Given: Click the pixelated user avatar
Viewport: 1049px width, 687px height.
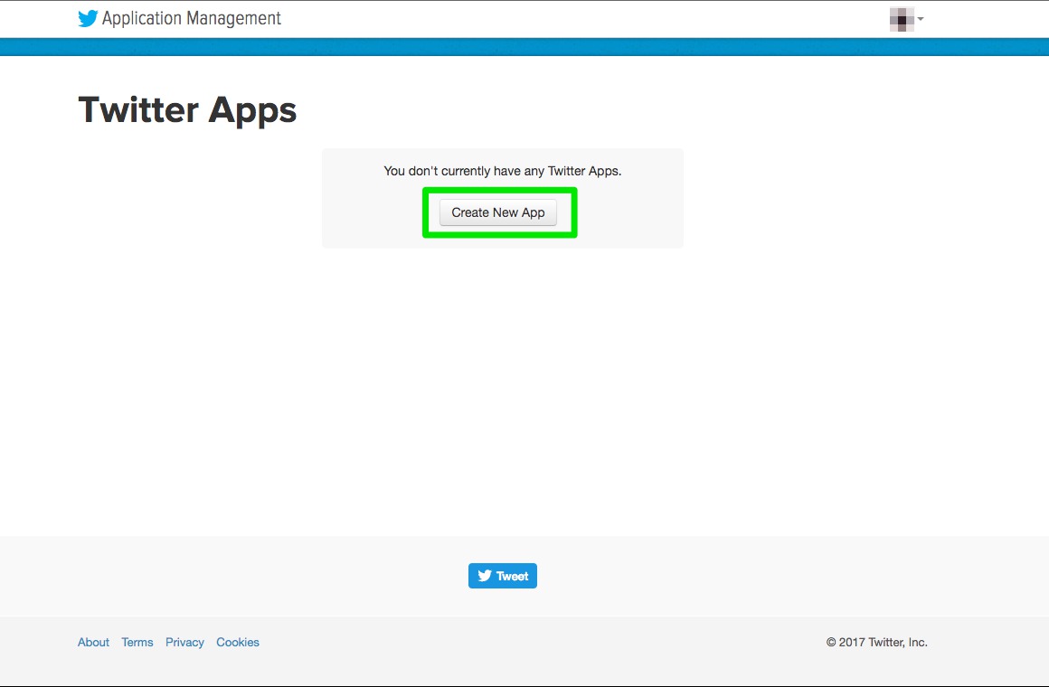Looking at the screenshot, I should [x=902, y=19].
